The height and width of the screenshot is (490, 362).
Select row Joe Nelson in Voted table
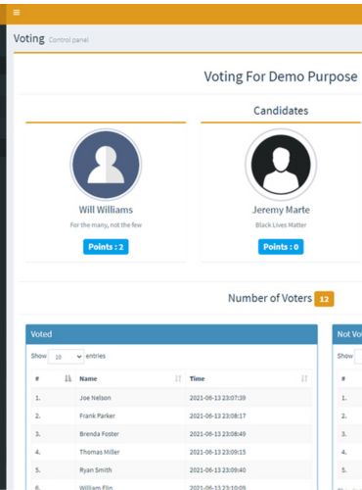[171, 398]
